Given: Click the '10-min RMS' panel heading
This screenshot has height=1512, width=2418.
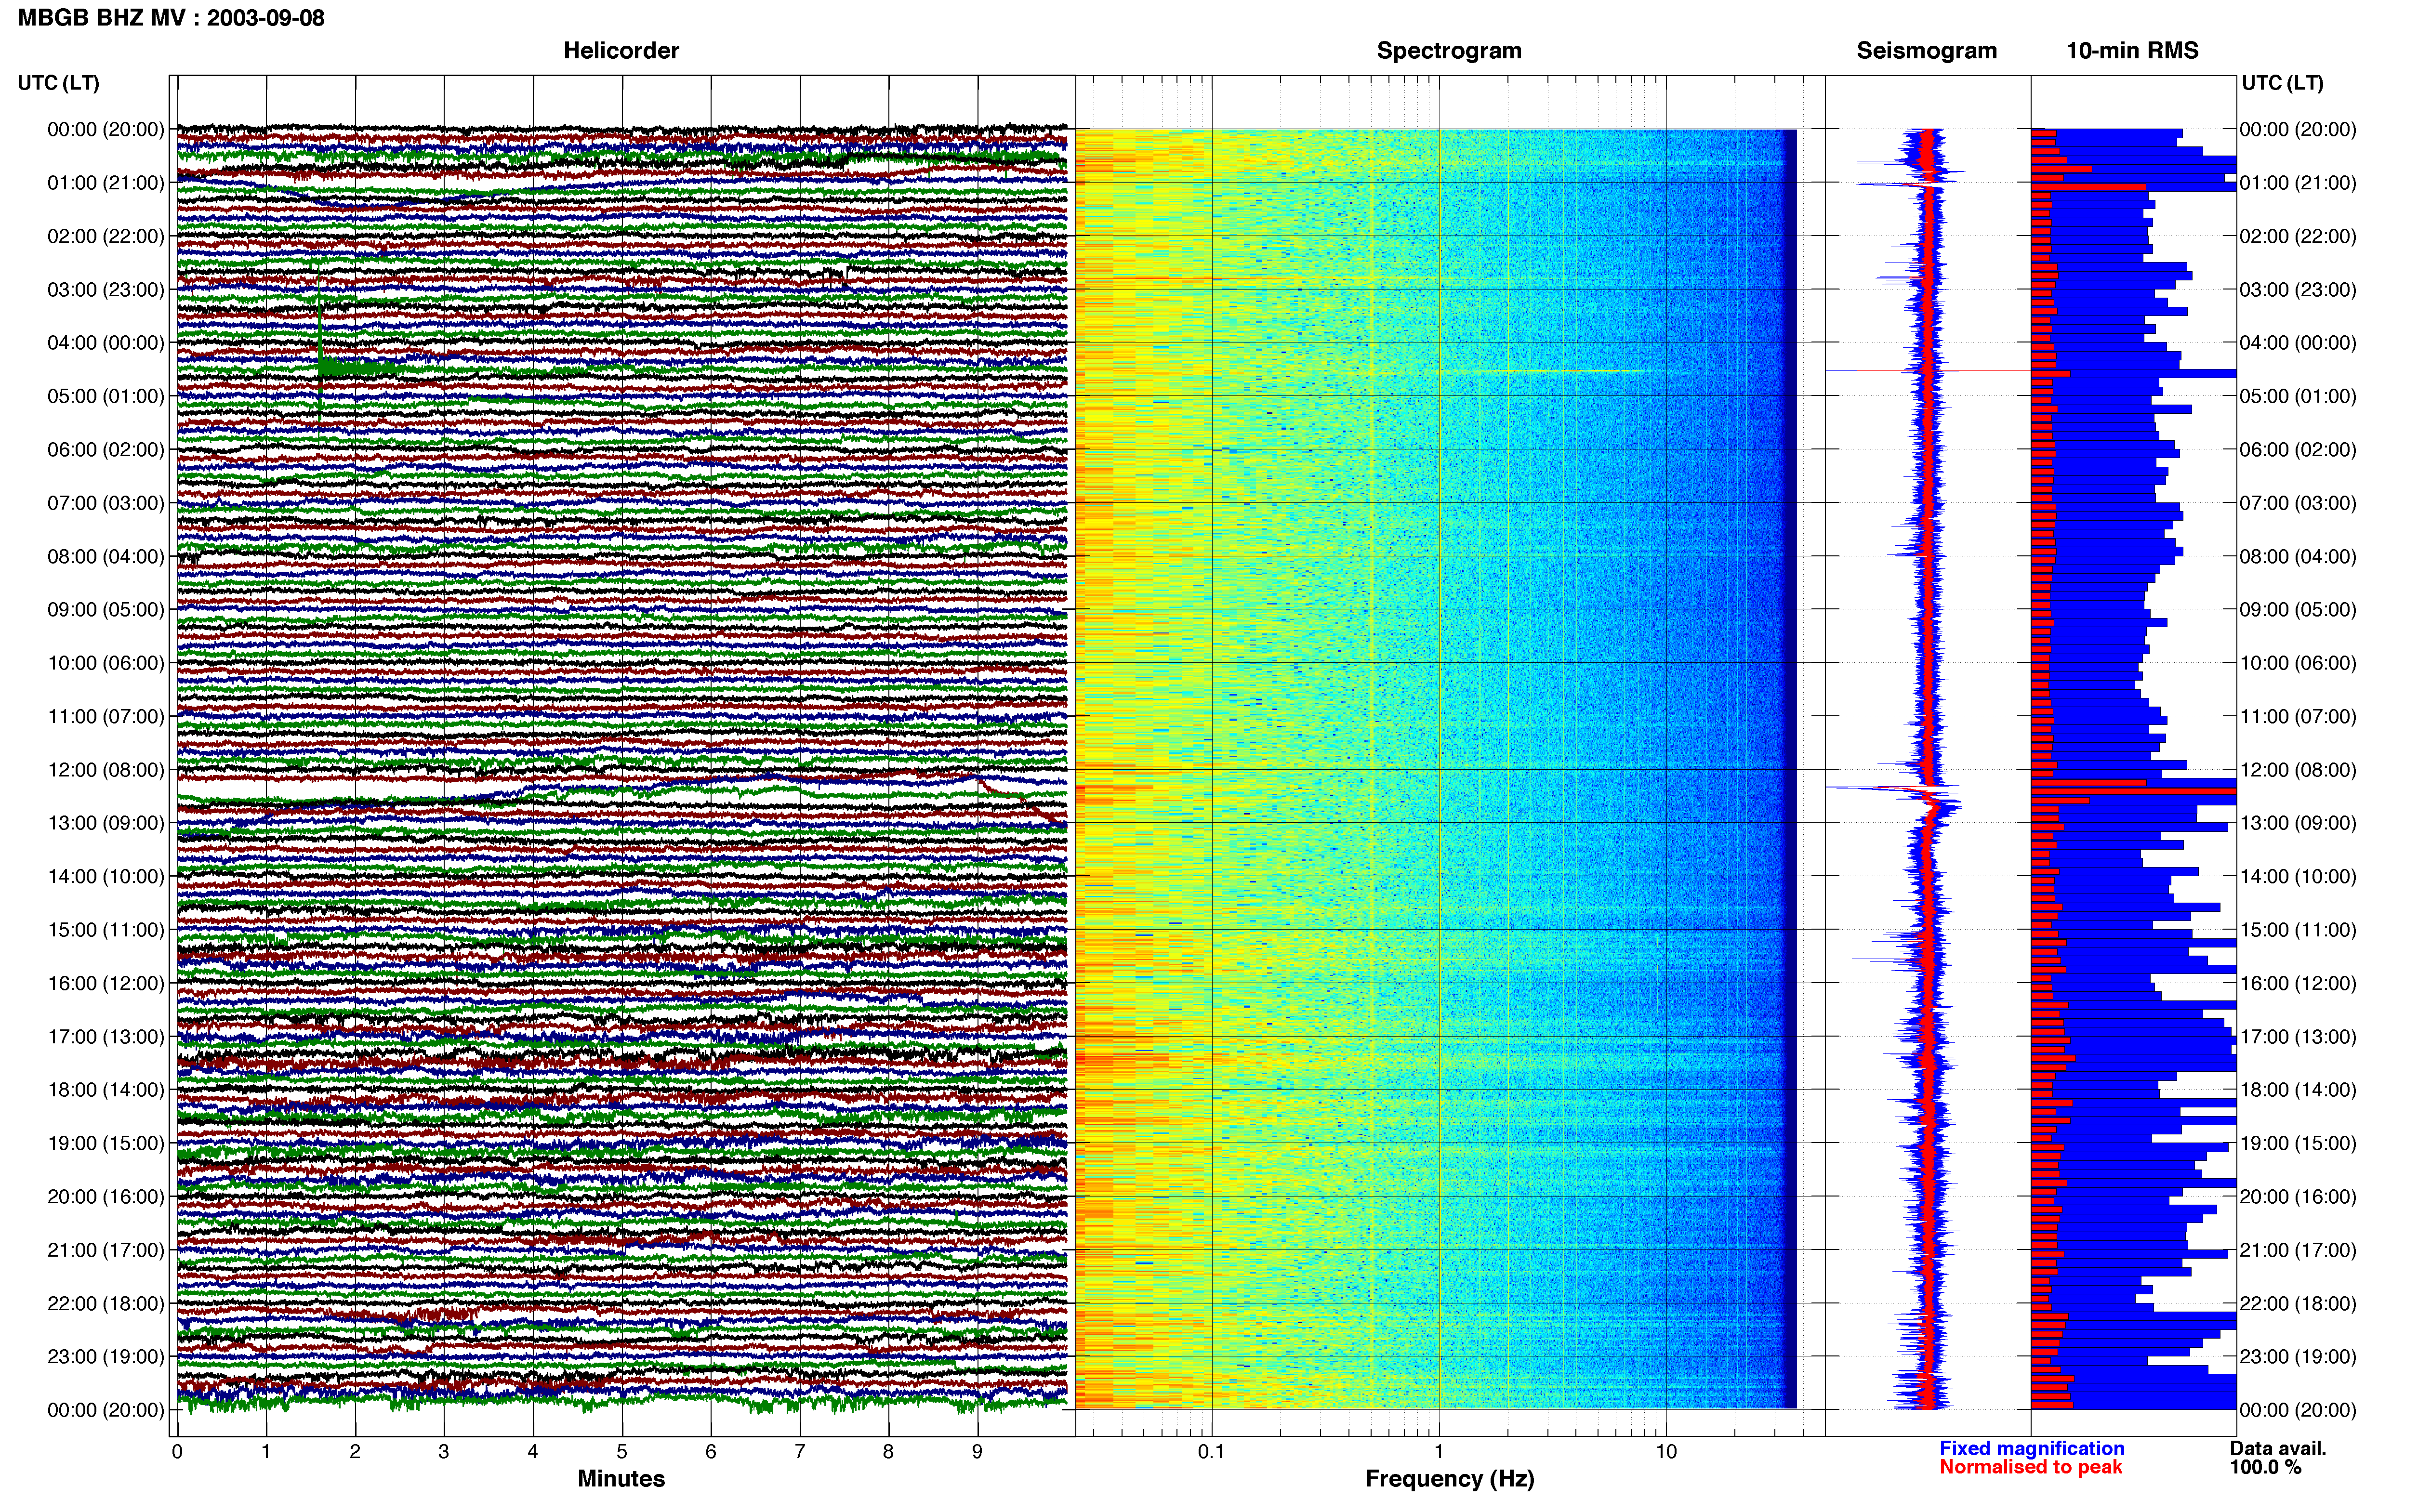Looking at the screenshot, I should (x=2132, y=51).
